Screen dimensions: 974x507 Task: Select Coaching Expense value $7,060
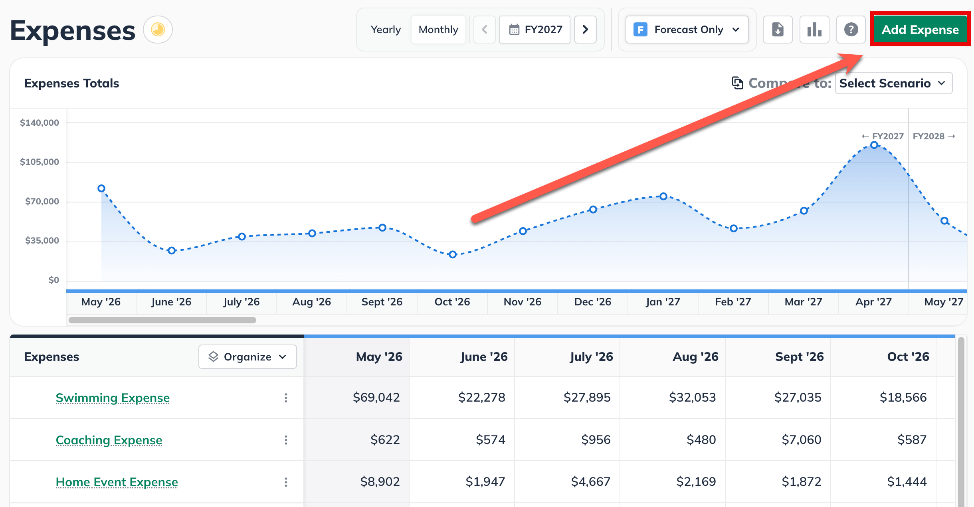802,440
